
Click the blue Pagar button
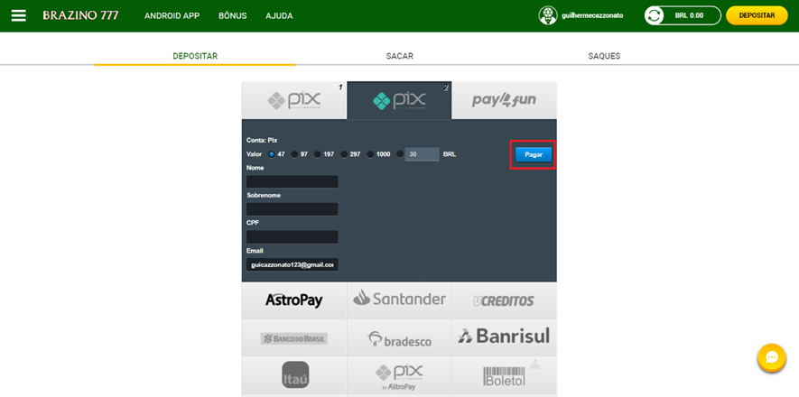(x=534, y=154)
